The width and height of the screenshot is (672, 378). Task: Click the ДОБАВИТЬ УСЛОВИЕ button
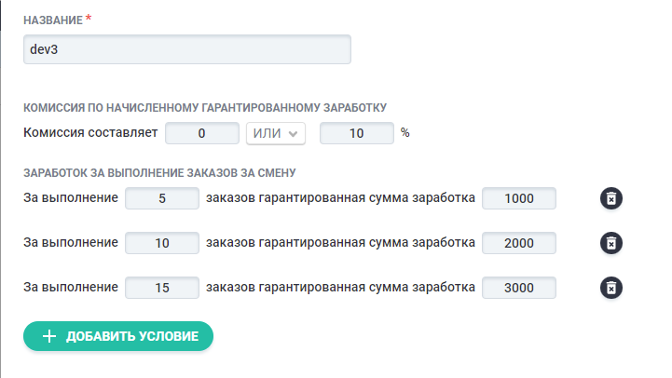[118, 336]
